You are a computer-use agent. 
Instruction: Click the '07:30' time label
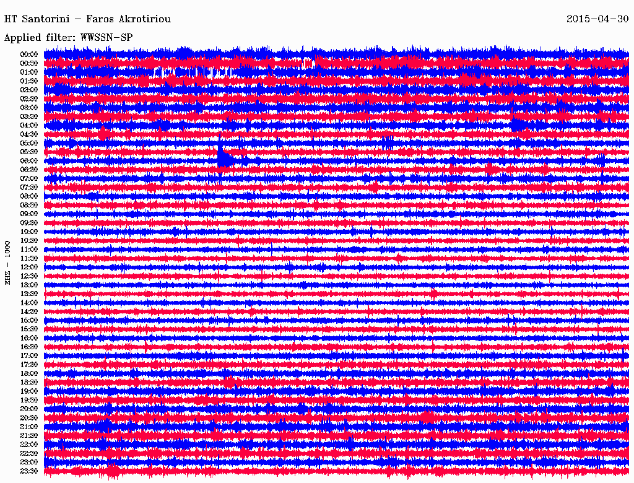(29, 187)
